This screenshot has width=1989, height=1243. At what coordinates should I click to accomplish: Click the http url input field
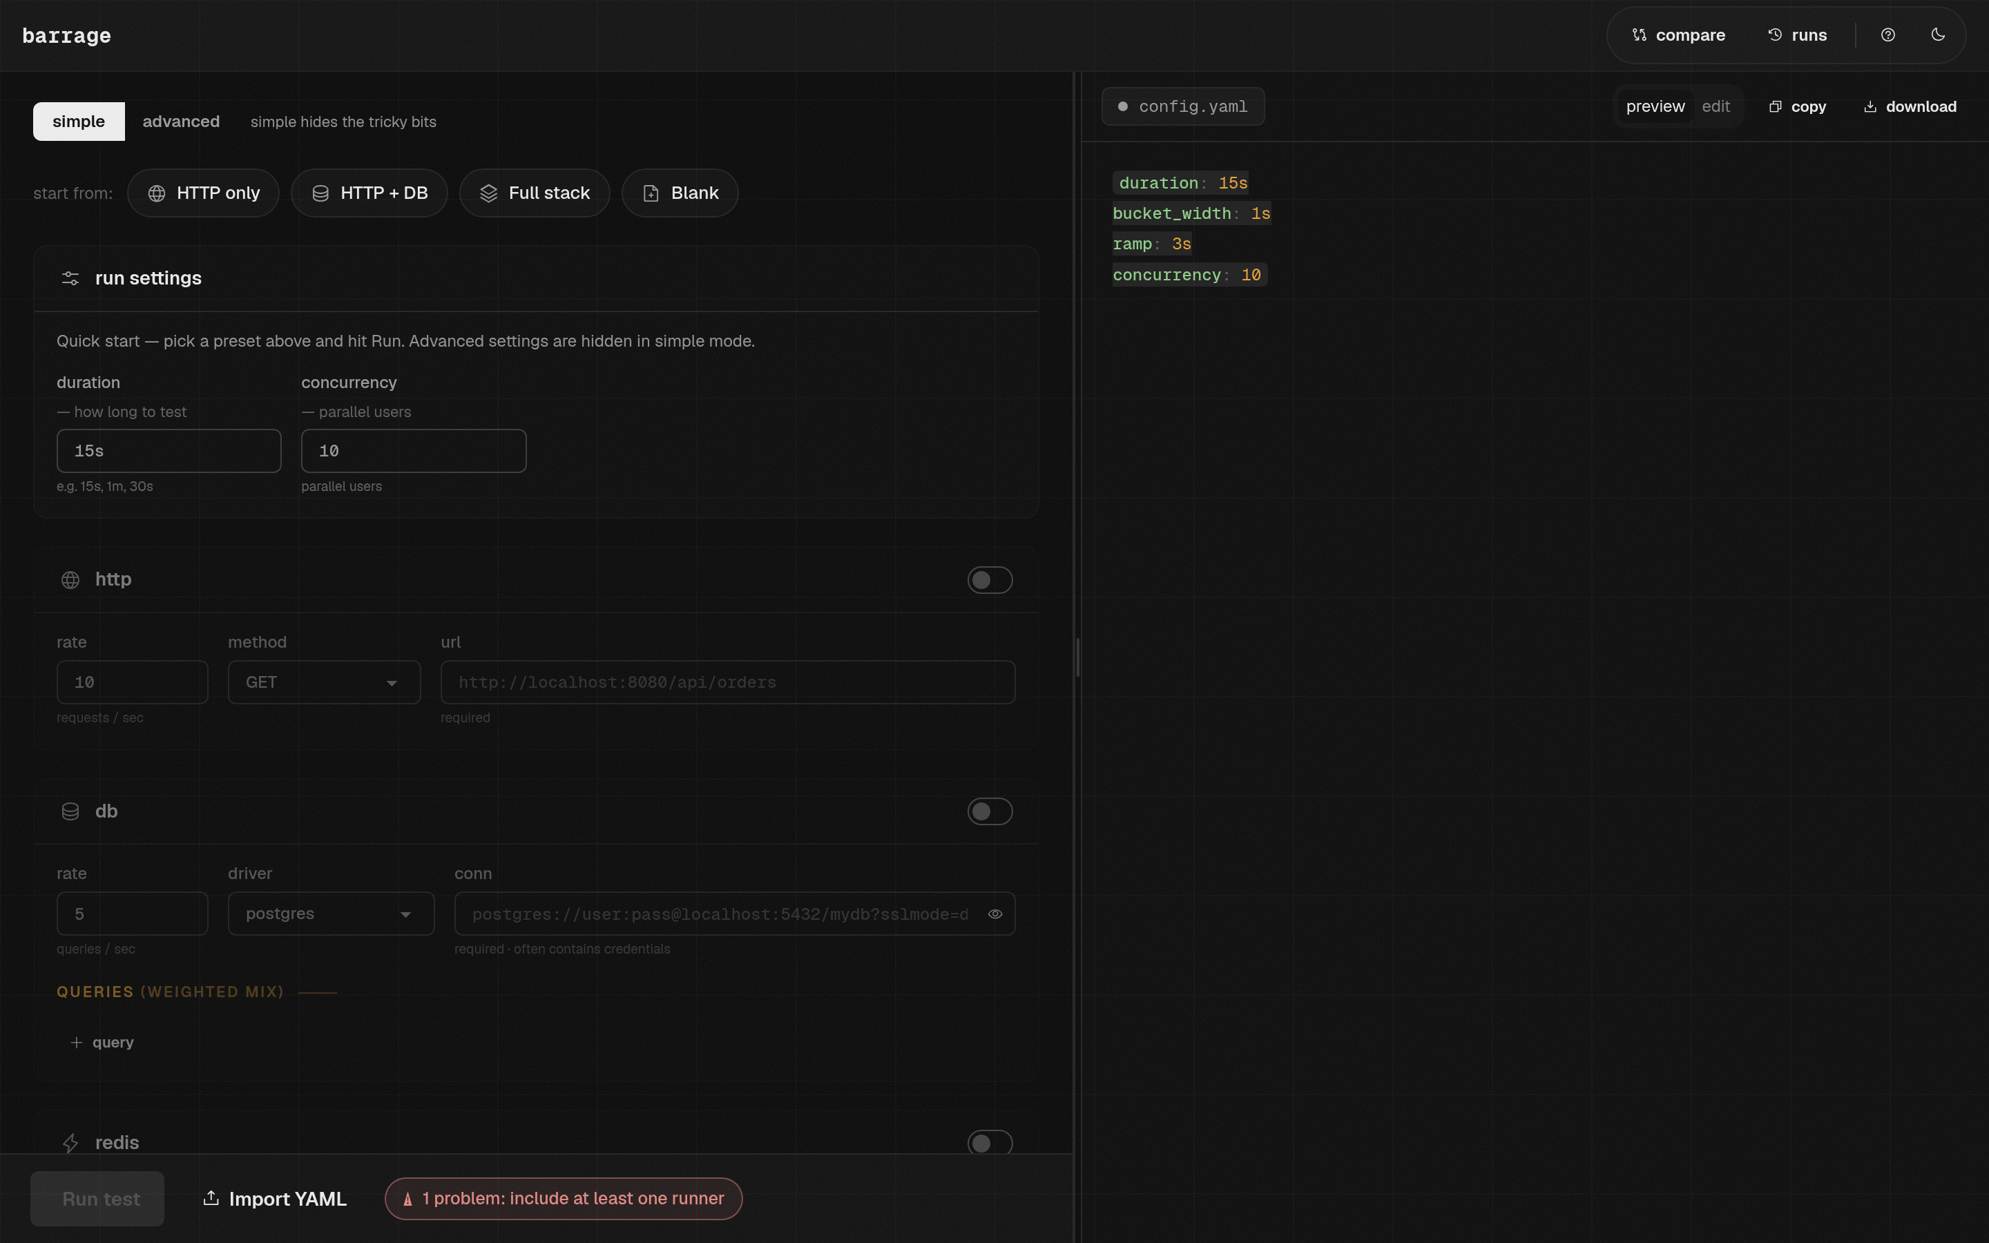pyautogui.click(x=727, y=682)
